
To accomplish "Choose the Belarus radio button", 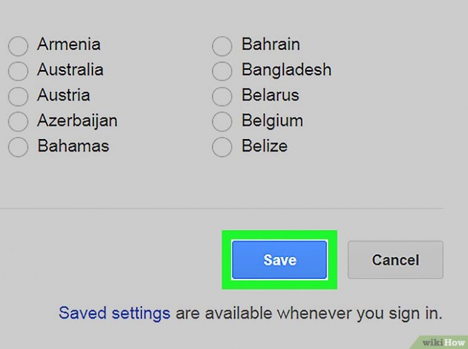I will pos(222,97).
